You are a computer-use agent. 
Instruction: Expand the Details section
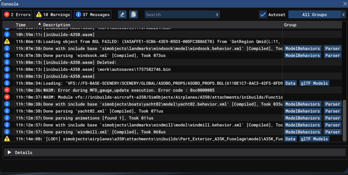point(10,152)
